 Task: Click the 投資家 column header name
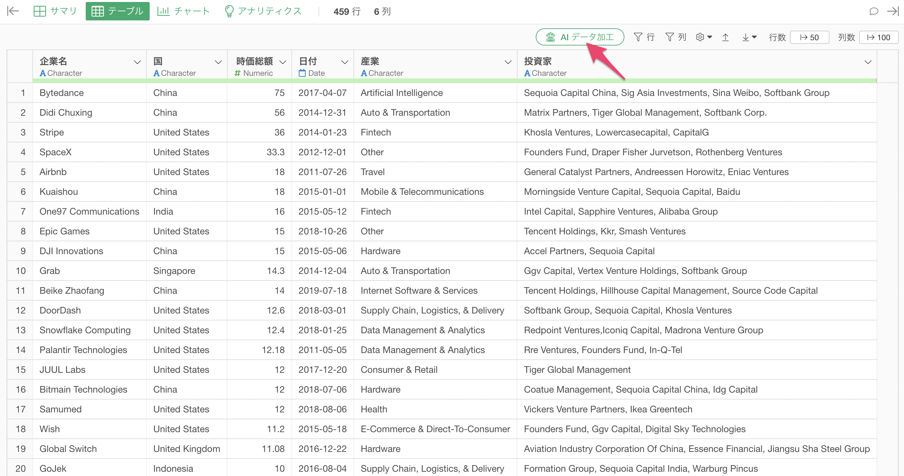coord(538,61)
